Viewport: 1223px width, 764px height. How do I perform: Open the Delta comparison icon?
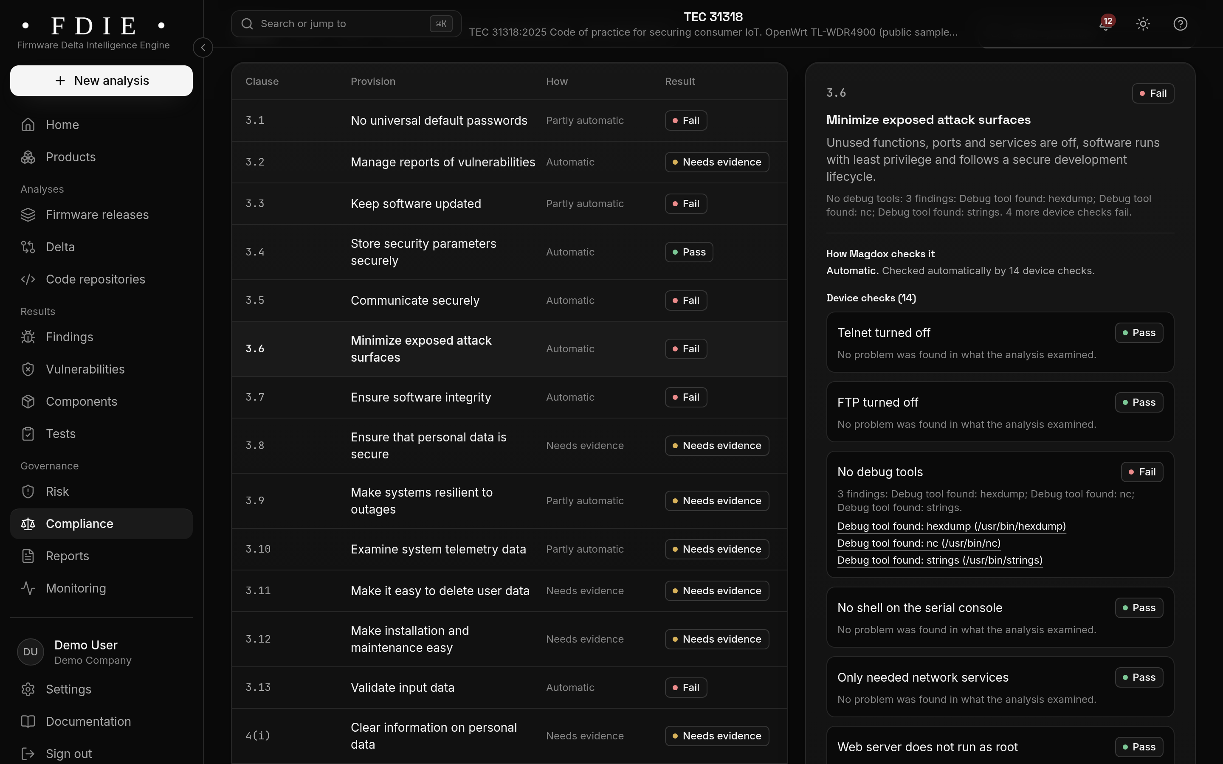click(x=28, y=247)
